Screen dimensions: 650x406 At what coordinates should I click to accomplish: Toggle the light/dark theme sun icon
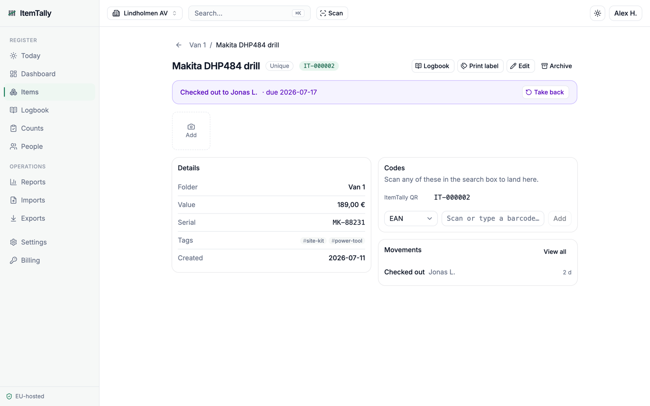598,13
